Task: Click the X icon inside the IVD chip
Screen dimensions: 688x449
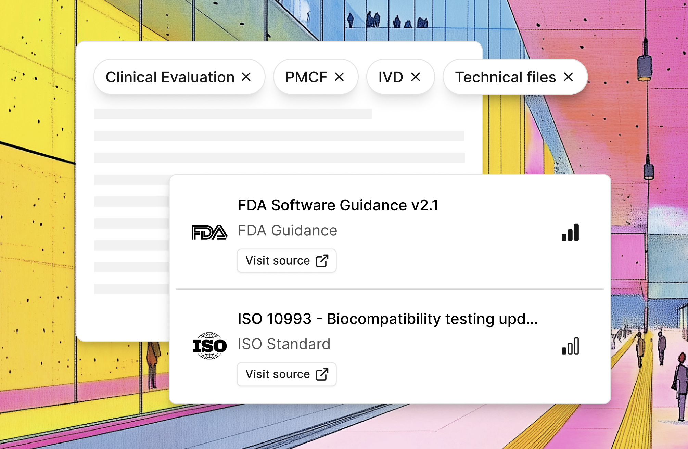Action: (x=416, y=77)
